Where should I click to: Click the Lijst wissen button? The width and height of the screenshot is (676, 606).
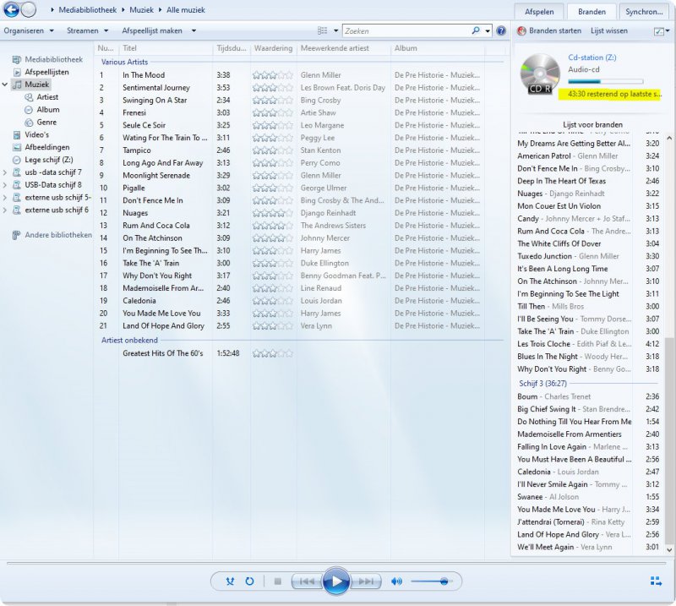(x=608, y=30)
